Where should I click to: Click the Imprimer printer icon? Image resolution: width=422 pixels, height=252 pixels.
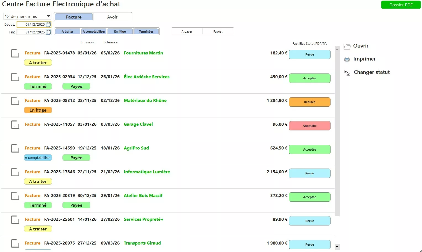(347, 59)
